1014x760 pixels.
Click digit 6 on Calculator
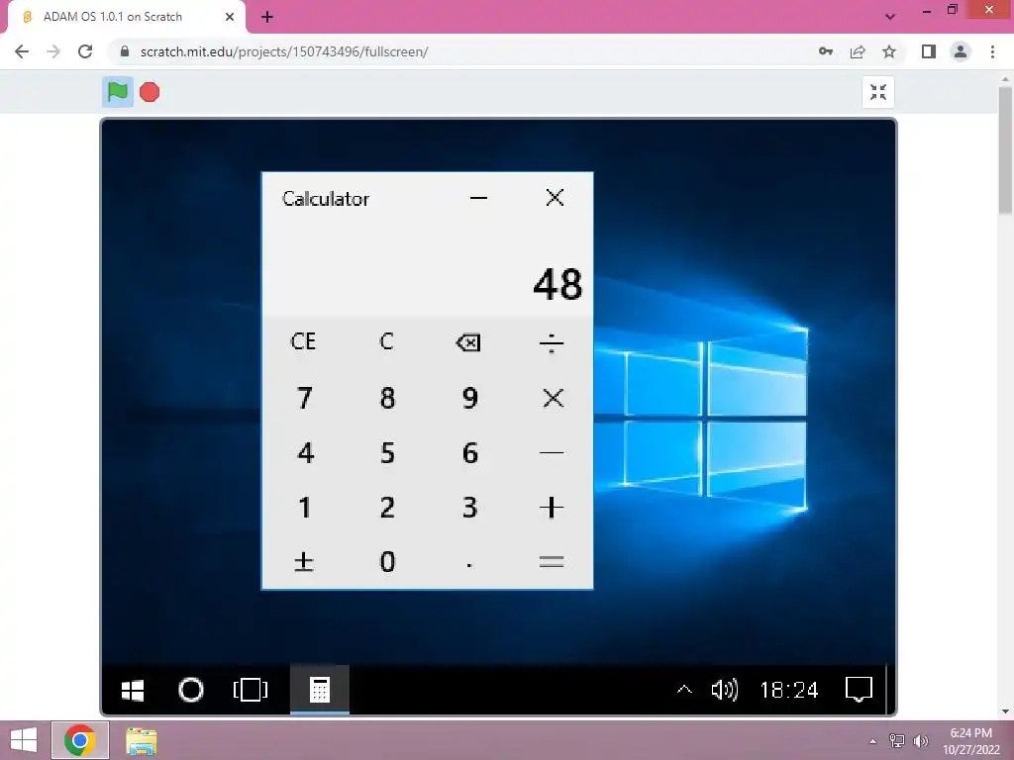[470, 453]
